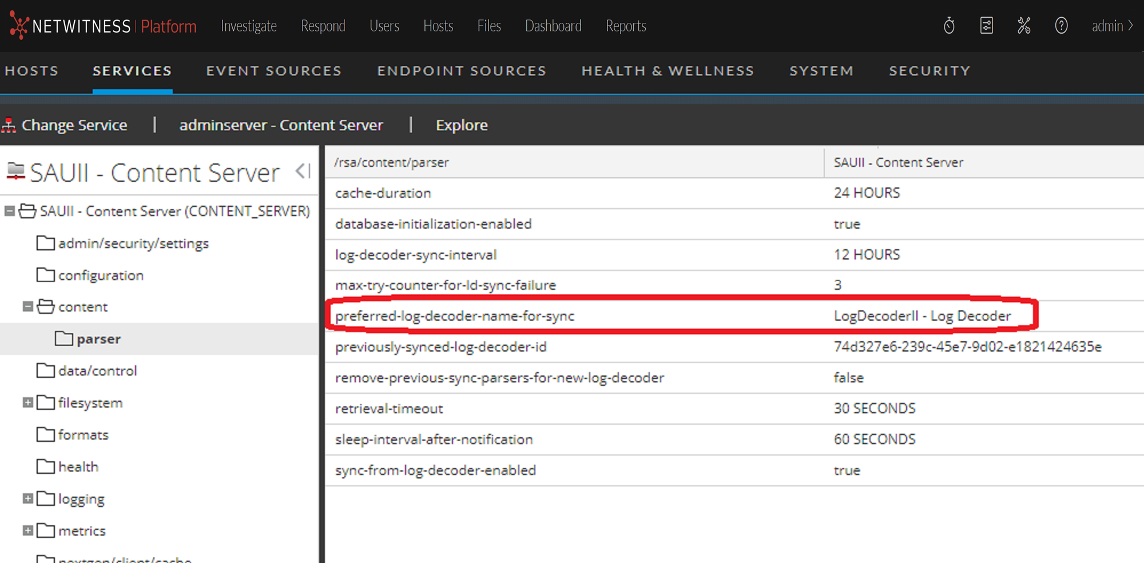The width and height of the screenshot is (1144, 563).
Task: Expand the logging folder node
Action: [27, 498]
